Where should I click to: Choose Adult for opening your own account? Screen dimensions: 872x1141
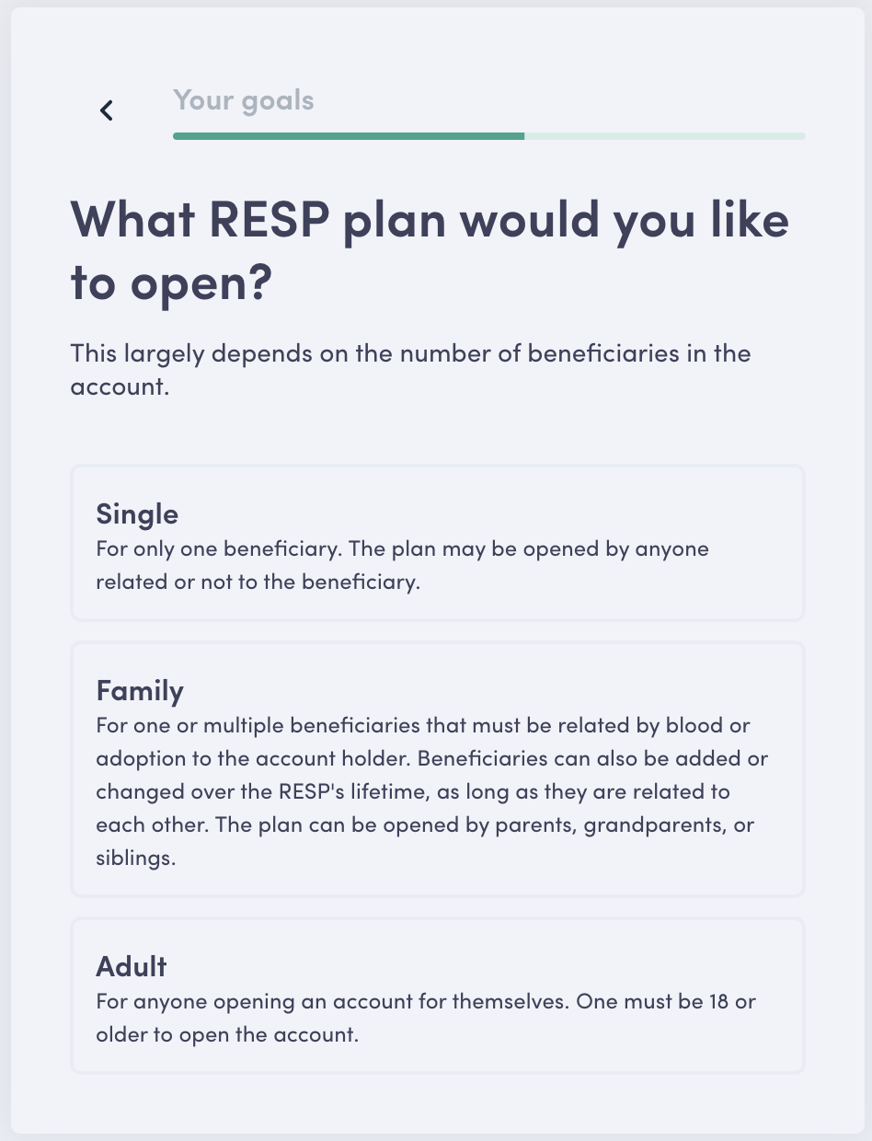point(437,996)
